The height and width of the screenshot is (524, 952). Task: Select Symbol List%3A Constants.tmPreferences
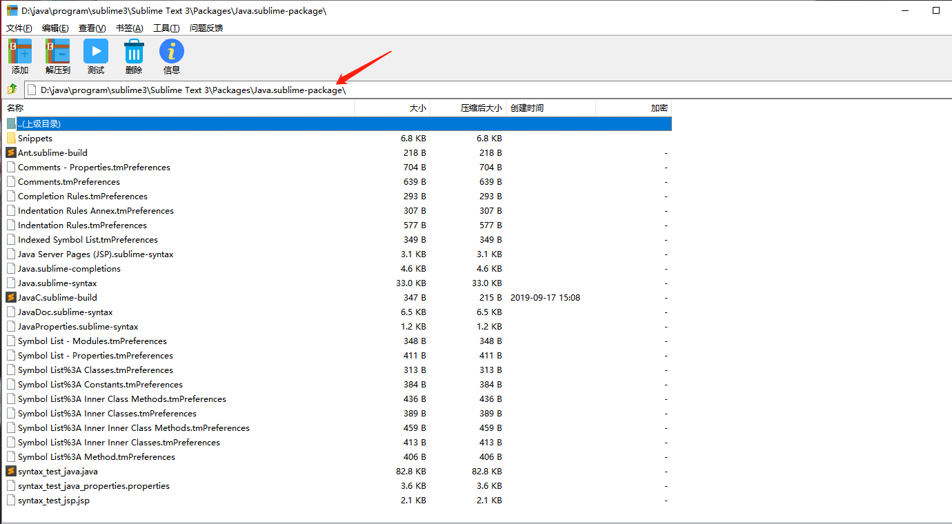[100, 385]
